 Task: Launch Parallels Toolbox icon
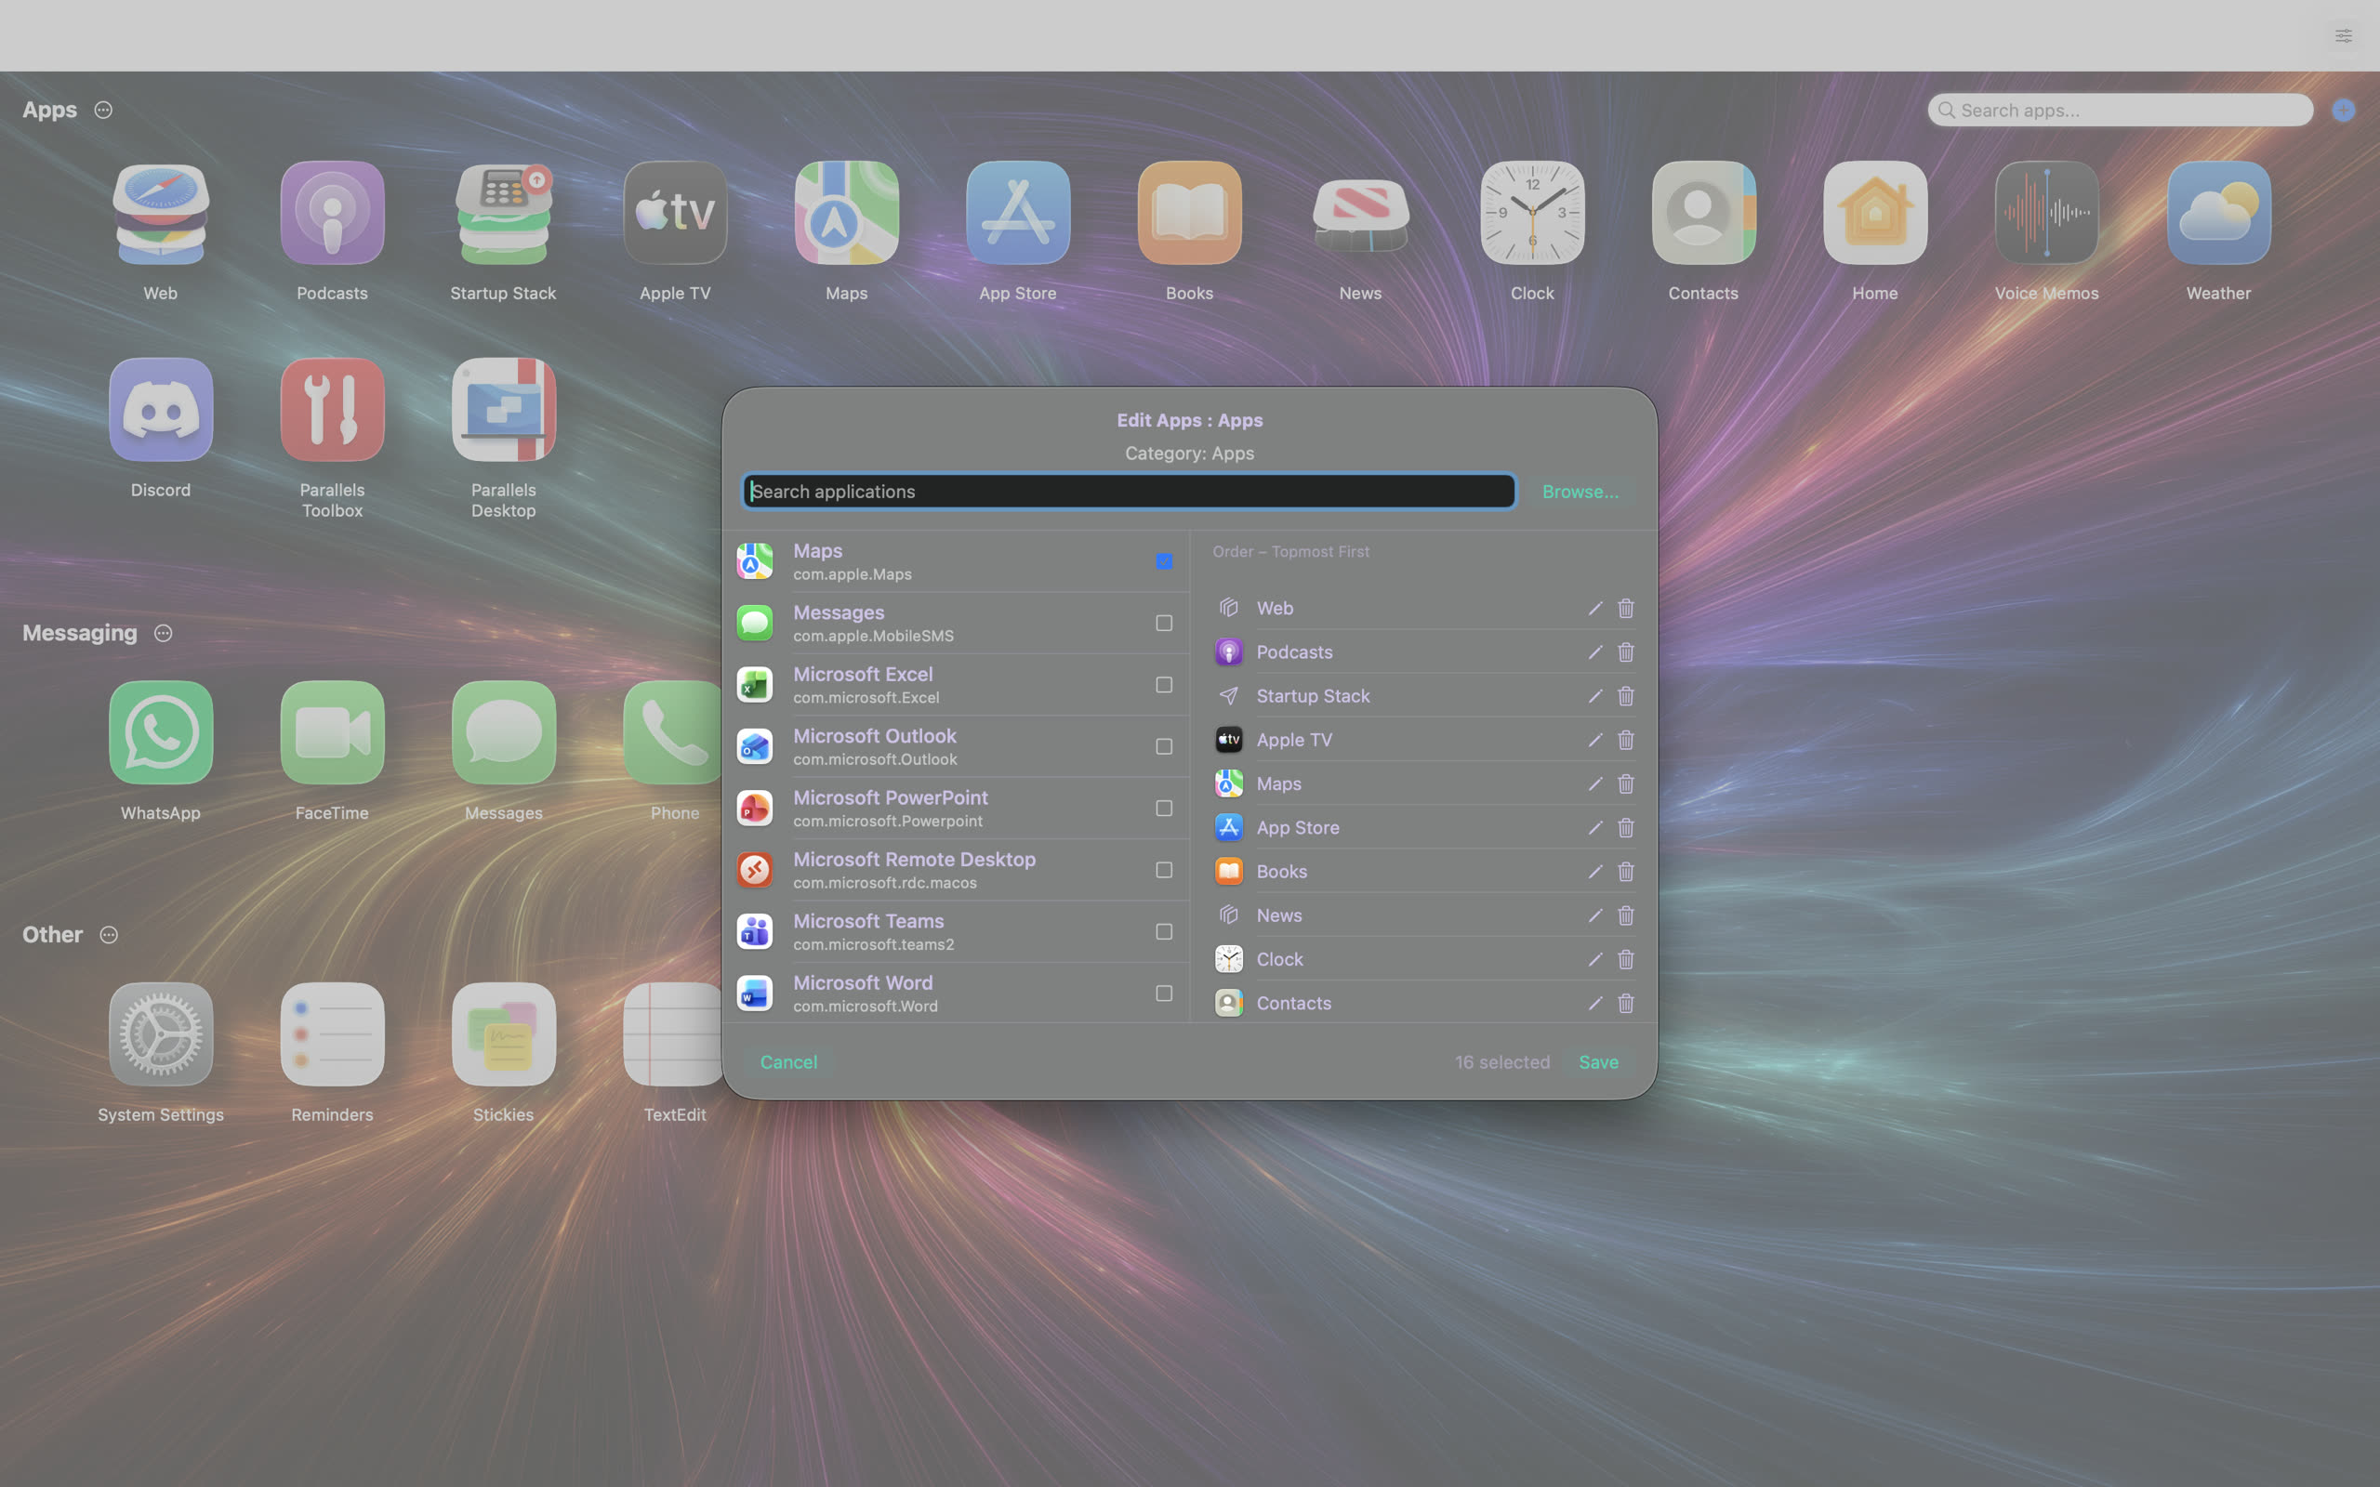point(333,410)
